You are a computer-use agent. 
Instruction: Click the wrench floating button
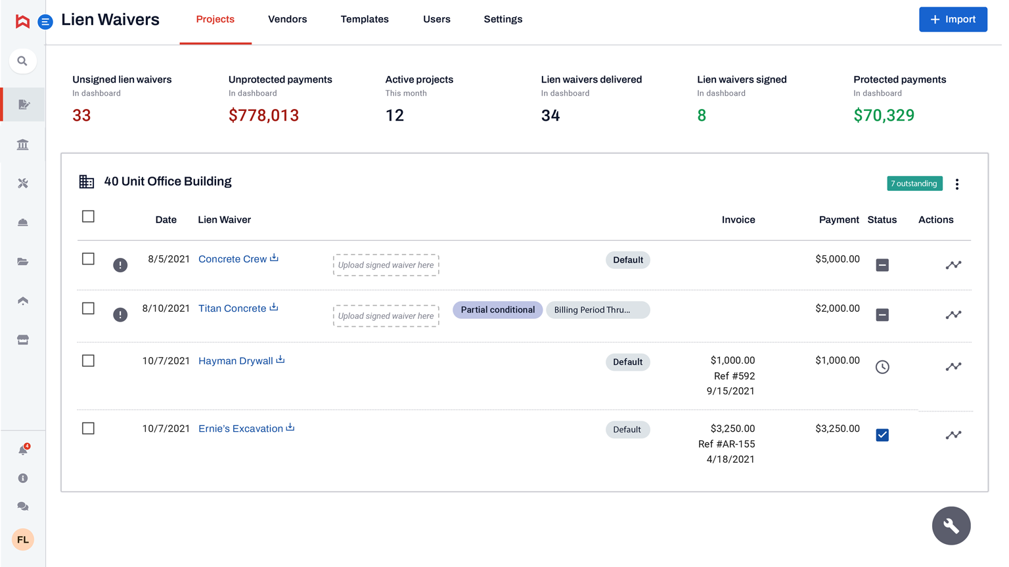[951, 526]
